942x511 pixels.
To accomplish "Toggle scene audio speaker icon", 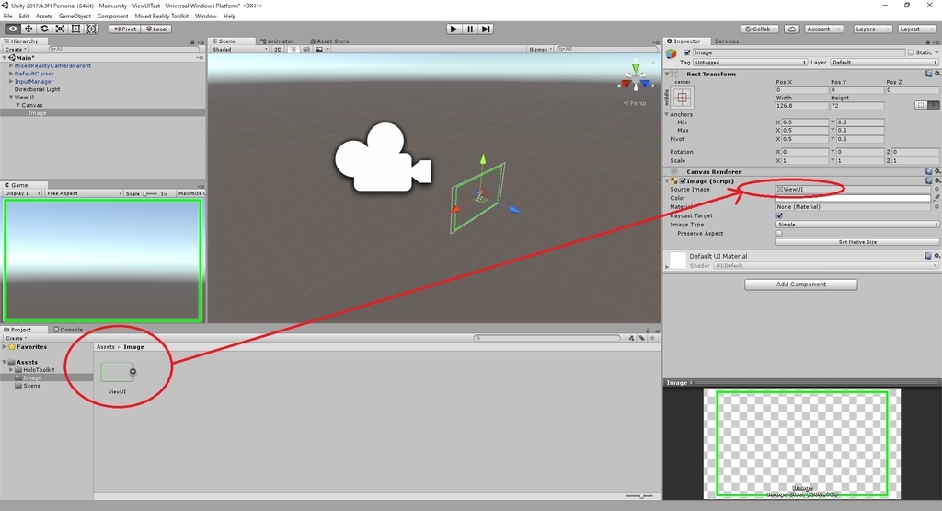I will 306,50.
